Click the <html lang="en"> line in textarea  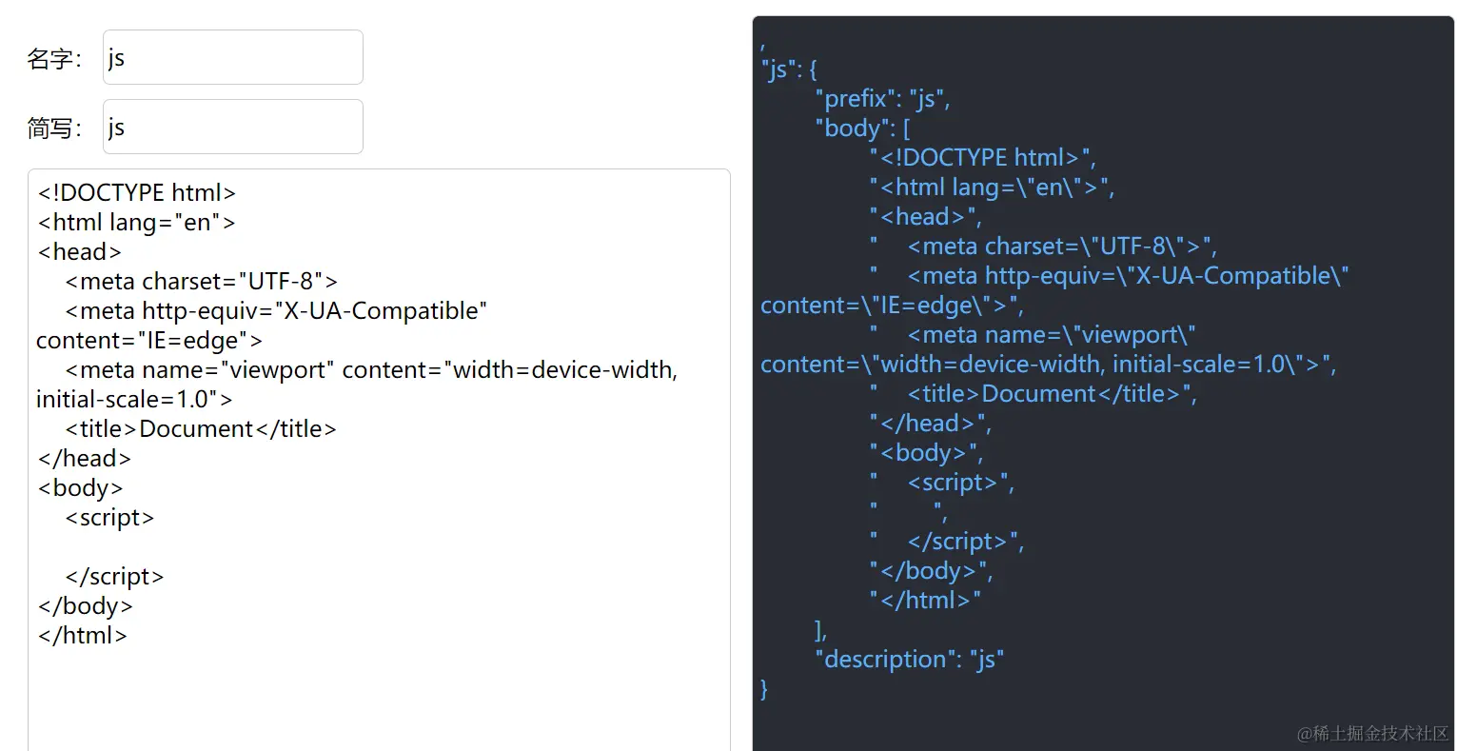tap(136, 223)
